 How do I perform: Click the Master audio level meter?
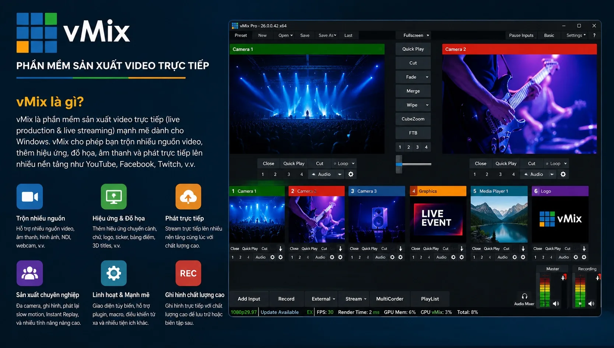click(544, 291)
